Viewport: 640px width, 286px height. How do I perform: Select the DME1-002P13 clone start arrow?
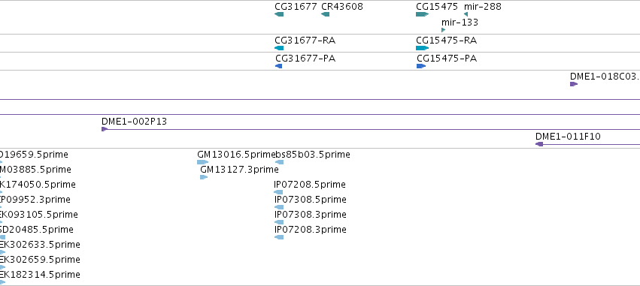(x=105, y=129)
